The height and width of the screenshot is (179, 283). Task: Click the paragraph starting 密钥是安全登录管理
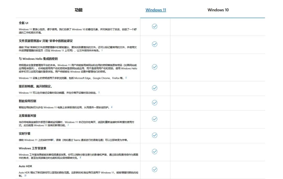pyautogui.click(x=78, y=68)
